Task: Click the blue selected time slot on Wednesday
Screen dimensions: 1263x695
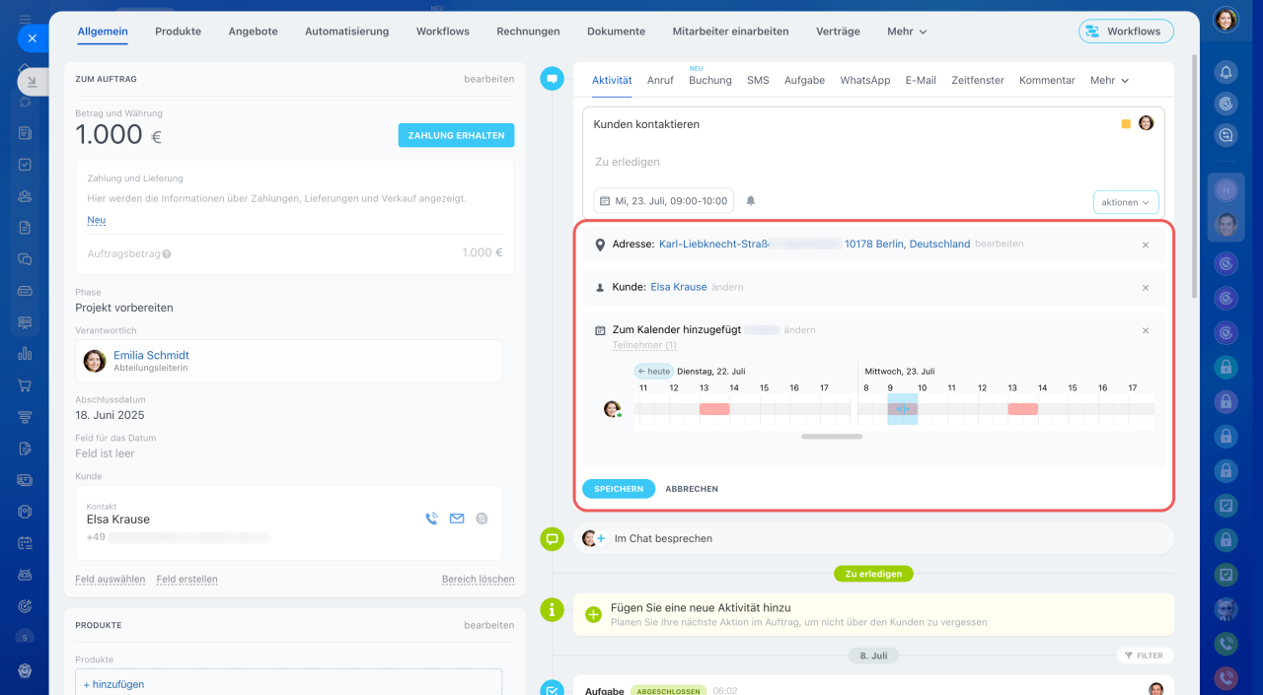Action: 902,409
